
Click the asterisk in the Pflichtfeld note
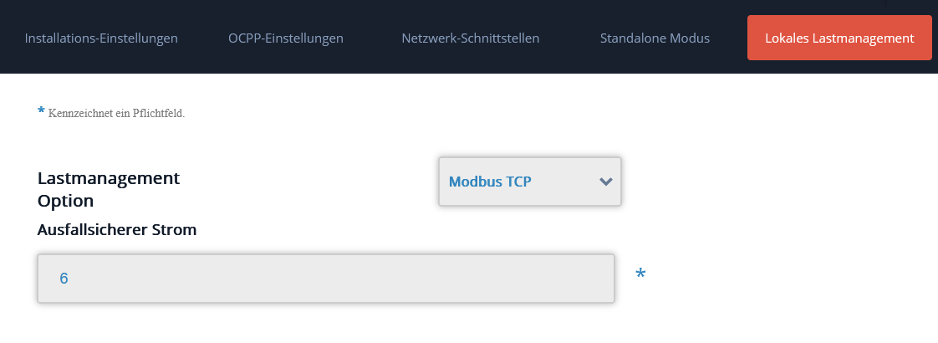(41, 111)
